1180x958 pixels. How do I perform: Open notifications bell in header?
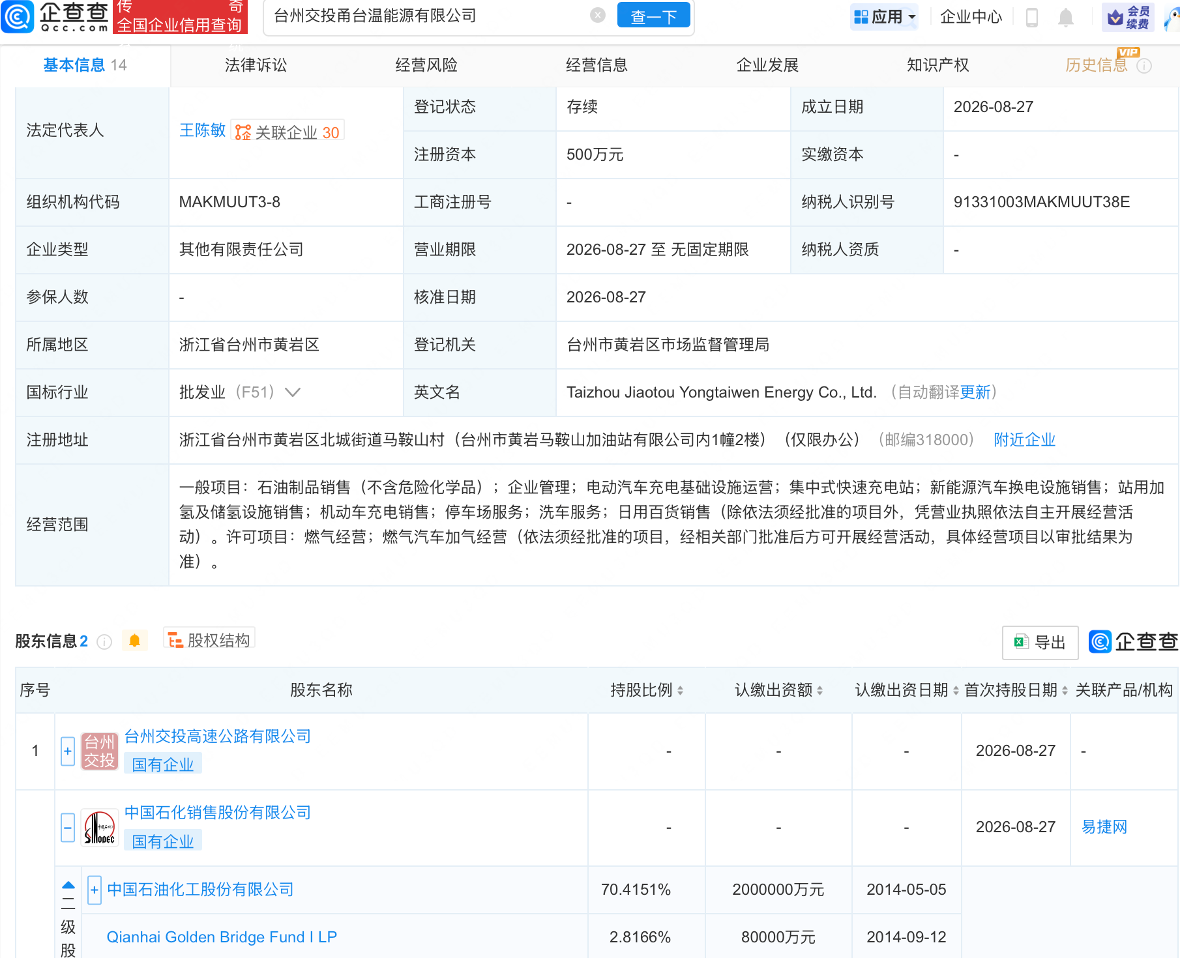[1065, 17]
